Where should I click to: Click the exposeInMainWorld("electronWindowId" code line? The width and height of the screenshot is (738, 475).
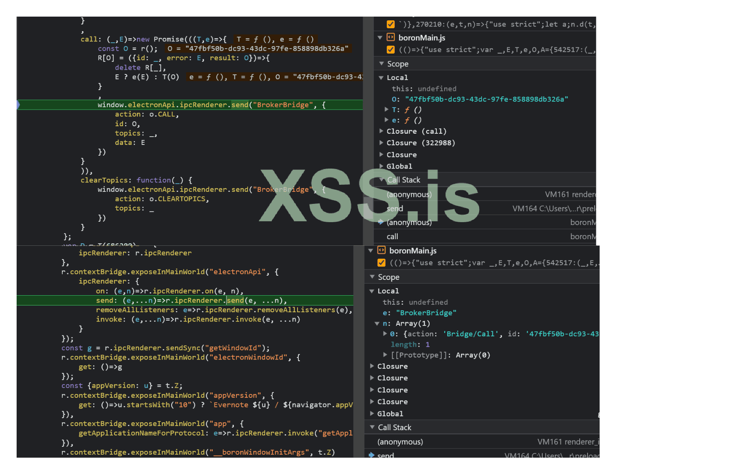(181, 357)
